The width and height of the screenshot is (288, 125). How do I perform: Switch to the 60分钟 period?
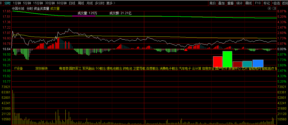pos(62,3)
